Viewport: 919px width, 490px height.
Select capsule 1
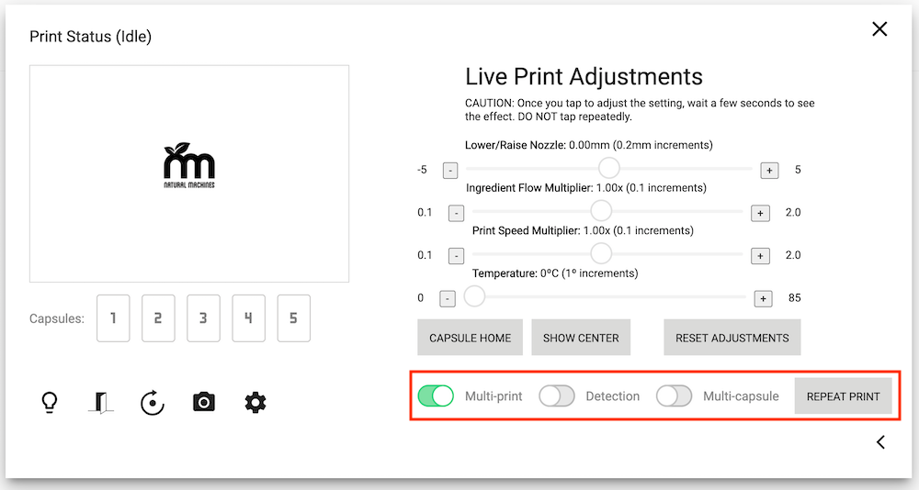(113, 318)
